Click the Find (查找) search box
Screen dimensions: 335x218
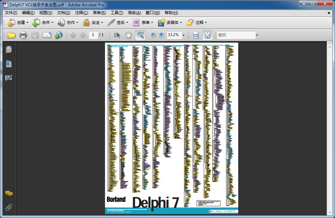tap(236, 35)
